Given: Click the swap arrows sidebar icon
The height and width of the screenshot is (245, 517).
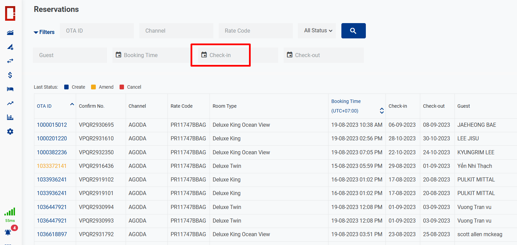Looking at the screenshot, I should [10, 61].
